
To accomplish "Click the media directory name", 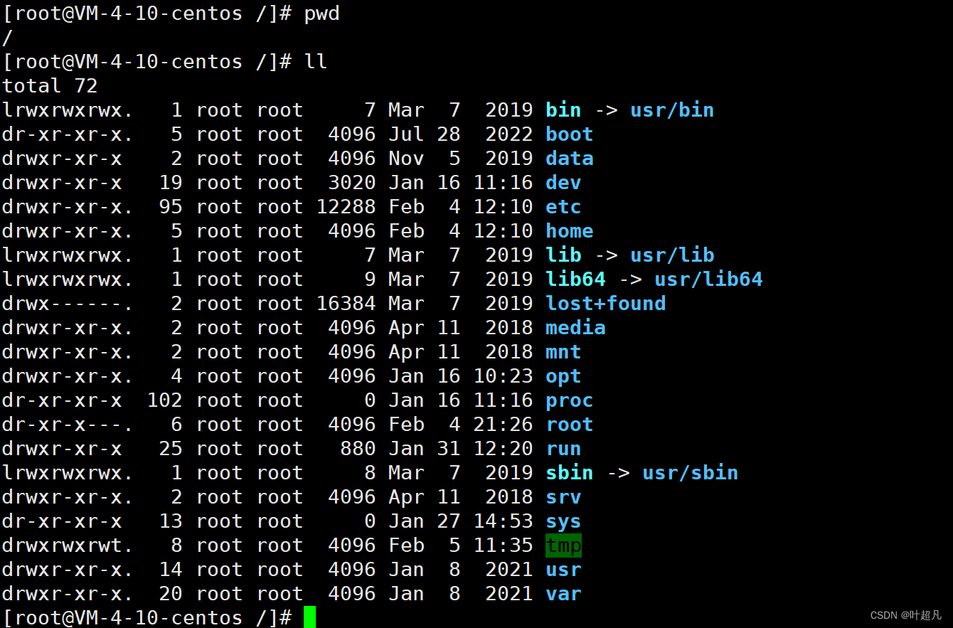I will [575, 328].
